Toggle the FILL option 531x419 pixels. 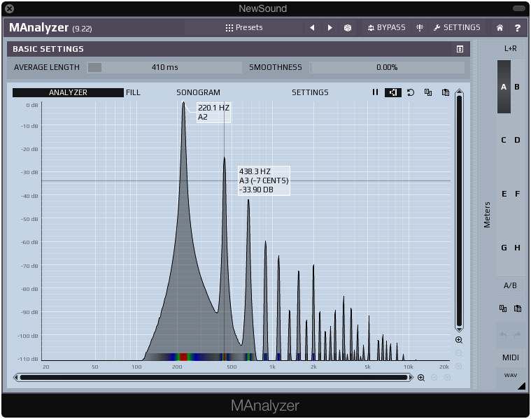click(x=133, y=92)
